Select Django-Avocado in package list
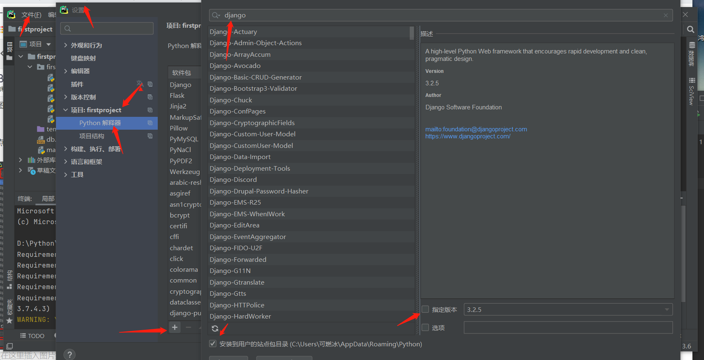Viewport: 704px width, 360px height. point(311,66)
